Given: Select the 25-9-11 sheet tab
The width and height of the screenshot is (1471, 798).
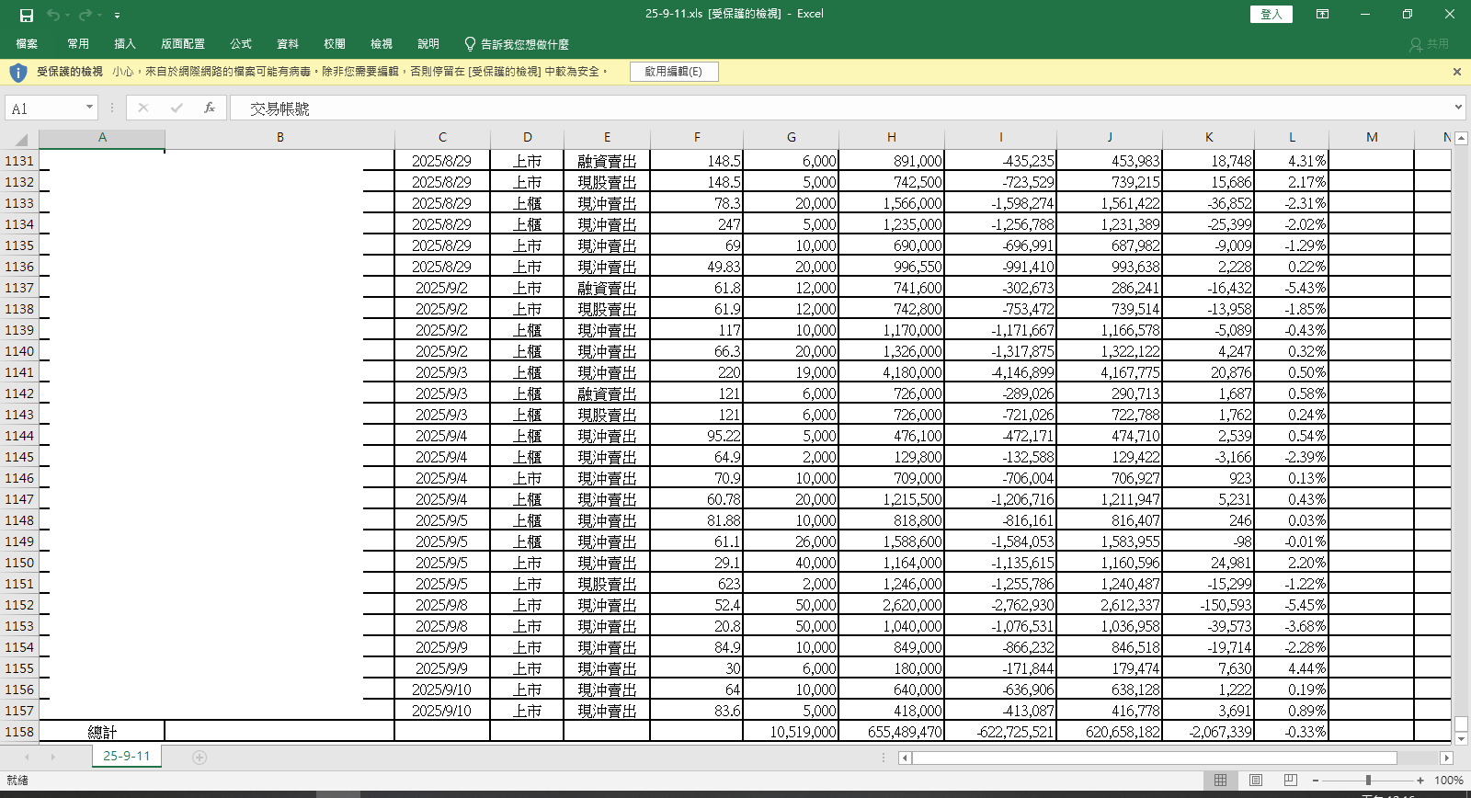Looking at the screenshot, I should click(126, 756).
